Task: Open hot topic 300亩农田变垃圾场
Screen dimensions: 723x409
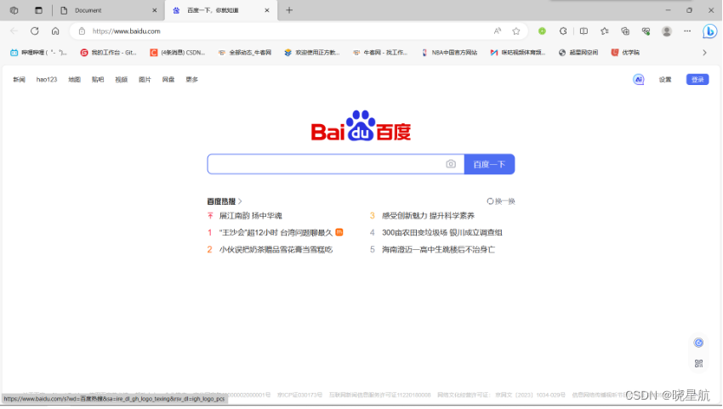Action: click(441, 232)
